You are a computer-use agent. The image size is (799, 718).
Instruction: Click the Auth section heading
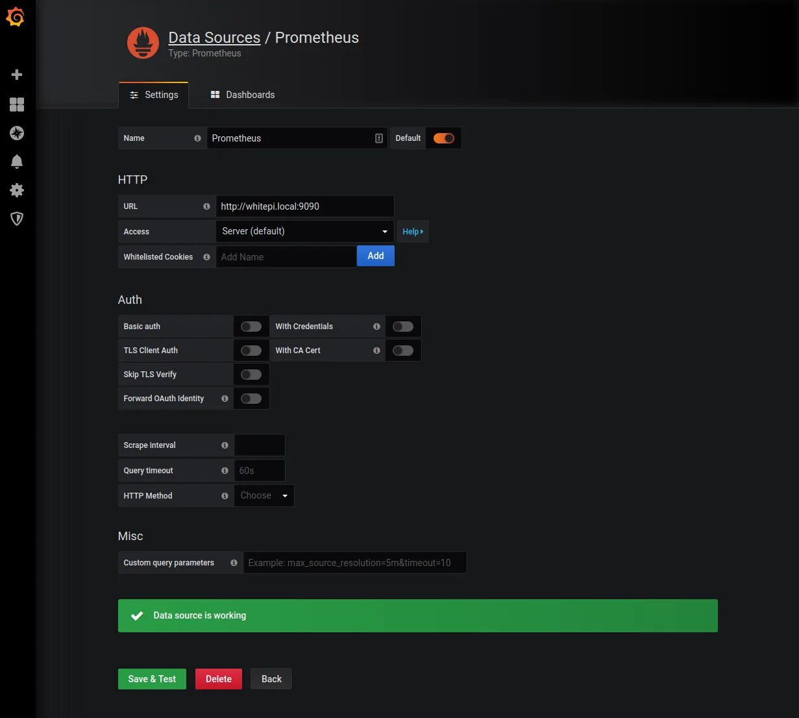click(x=130, y=300)
